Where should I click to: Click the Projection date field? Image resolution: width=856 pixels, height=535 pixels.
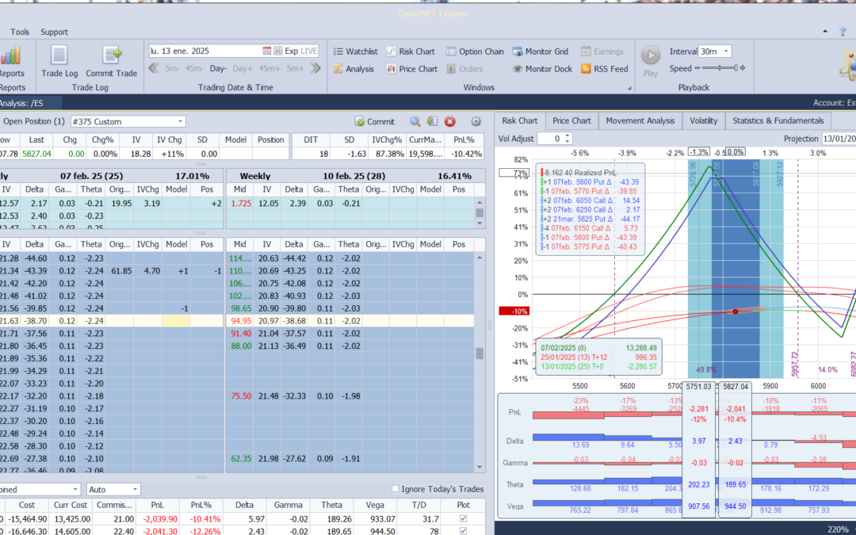pyautogui.click(x=839, y=139)
